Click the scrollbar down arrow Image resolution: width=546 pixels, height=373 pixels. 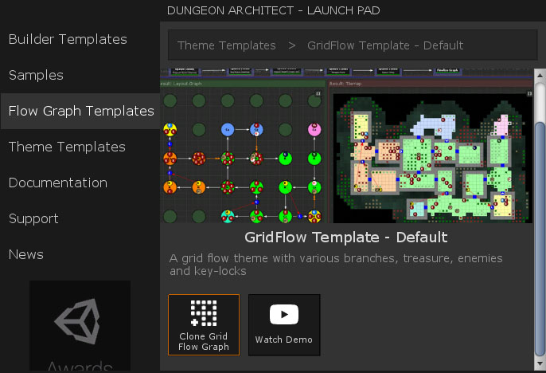click(x=540, y=363)
